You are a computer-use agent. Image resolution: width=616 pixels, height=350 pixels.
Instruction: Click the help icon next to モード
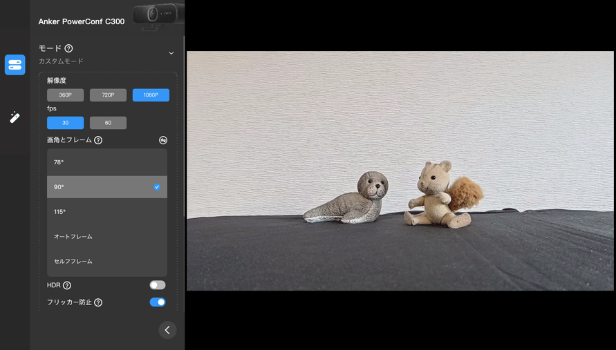[x=68, y=48]
